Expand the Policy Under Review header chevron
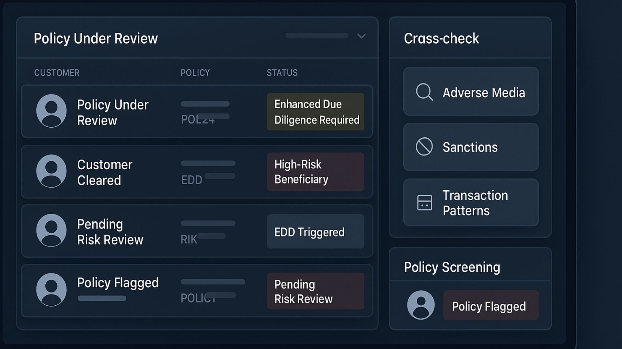This screenshot has height=349, width=622. pyautogui.click(x=361, y=36)
